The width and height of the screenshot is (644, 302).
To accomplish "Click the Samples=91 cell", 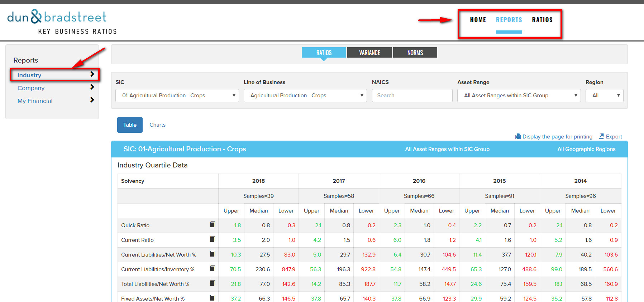I will click(x=500, y=196).
